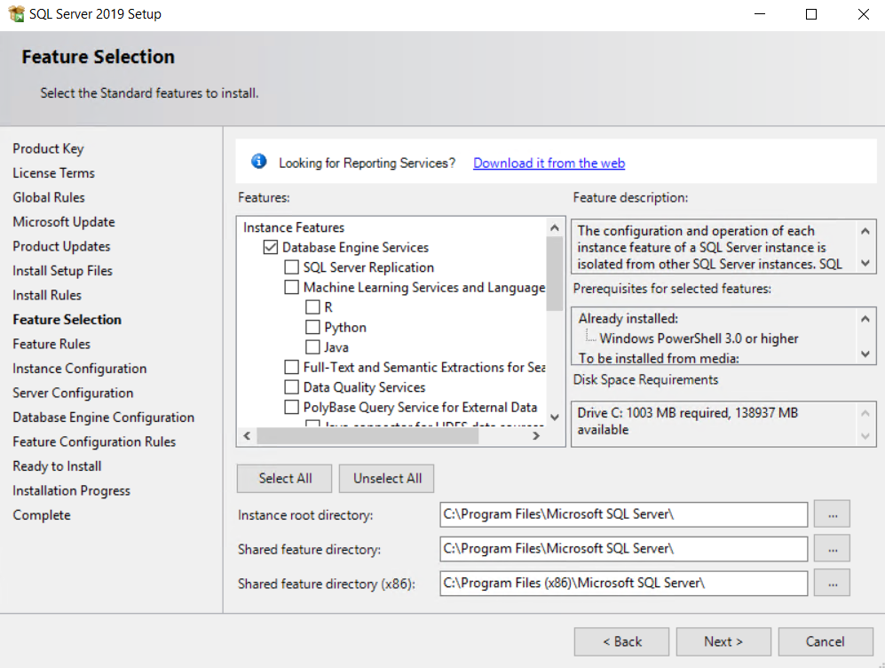Click the bold Feature Selection sidebar step
Screen dimensions: 885x668
point(67,320)
